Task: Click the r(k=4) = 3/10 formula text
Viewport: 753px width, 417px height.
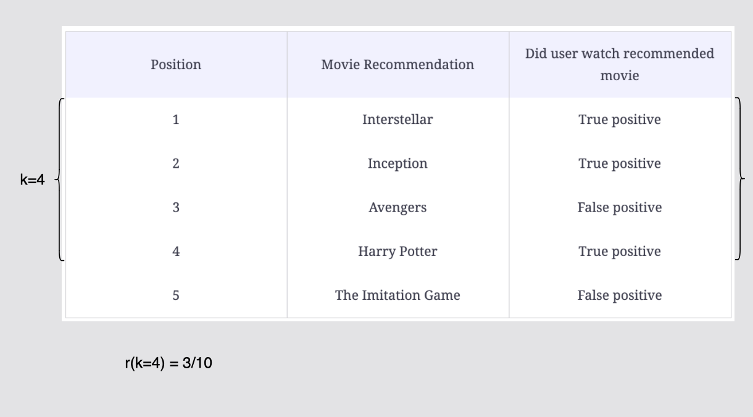Action: click(x=168, y=363)
